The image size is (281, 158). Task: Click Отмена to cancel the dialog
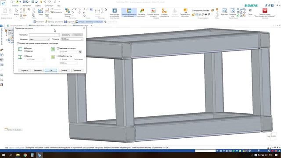click(64, 70)
